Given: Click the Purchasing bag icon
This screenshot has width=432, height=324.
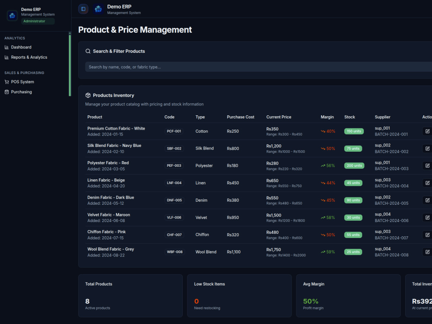Looking at the screenshot, I should coord(6,92).
